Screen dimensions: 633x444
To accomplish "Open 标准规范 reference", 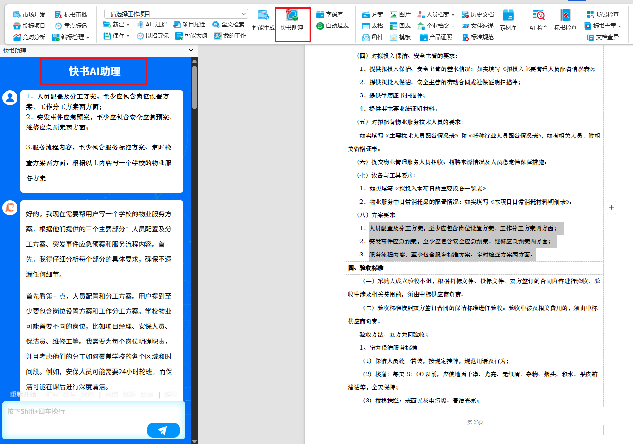I will click(478, 37).
